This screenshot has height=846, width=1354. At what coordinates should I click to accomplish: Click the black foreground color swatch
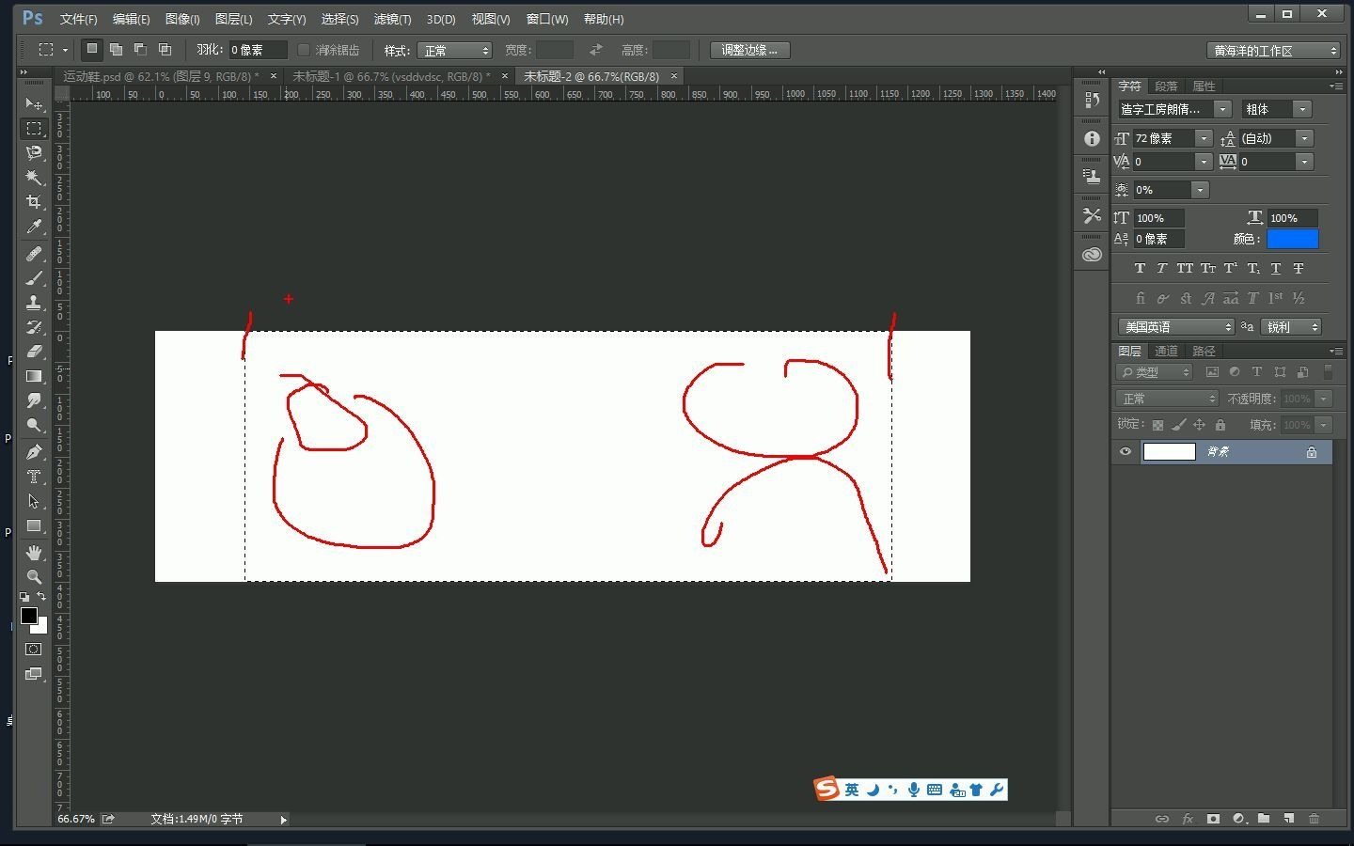[29, 616]
